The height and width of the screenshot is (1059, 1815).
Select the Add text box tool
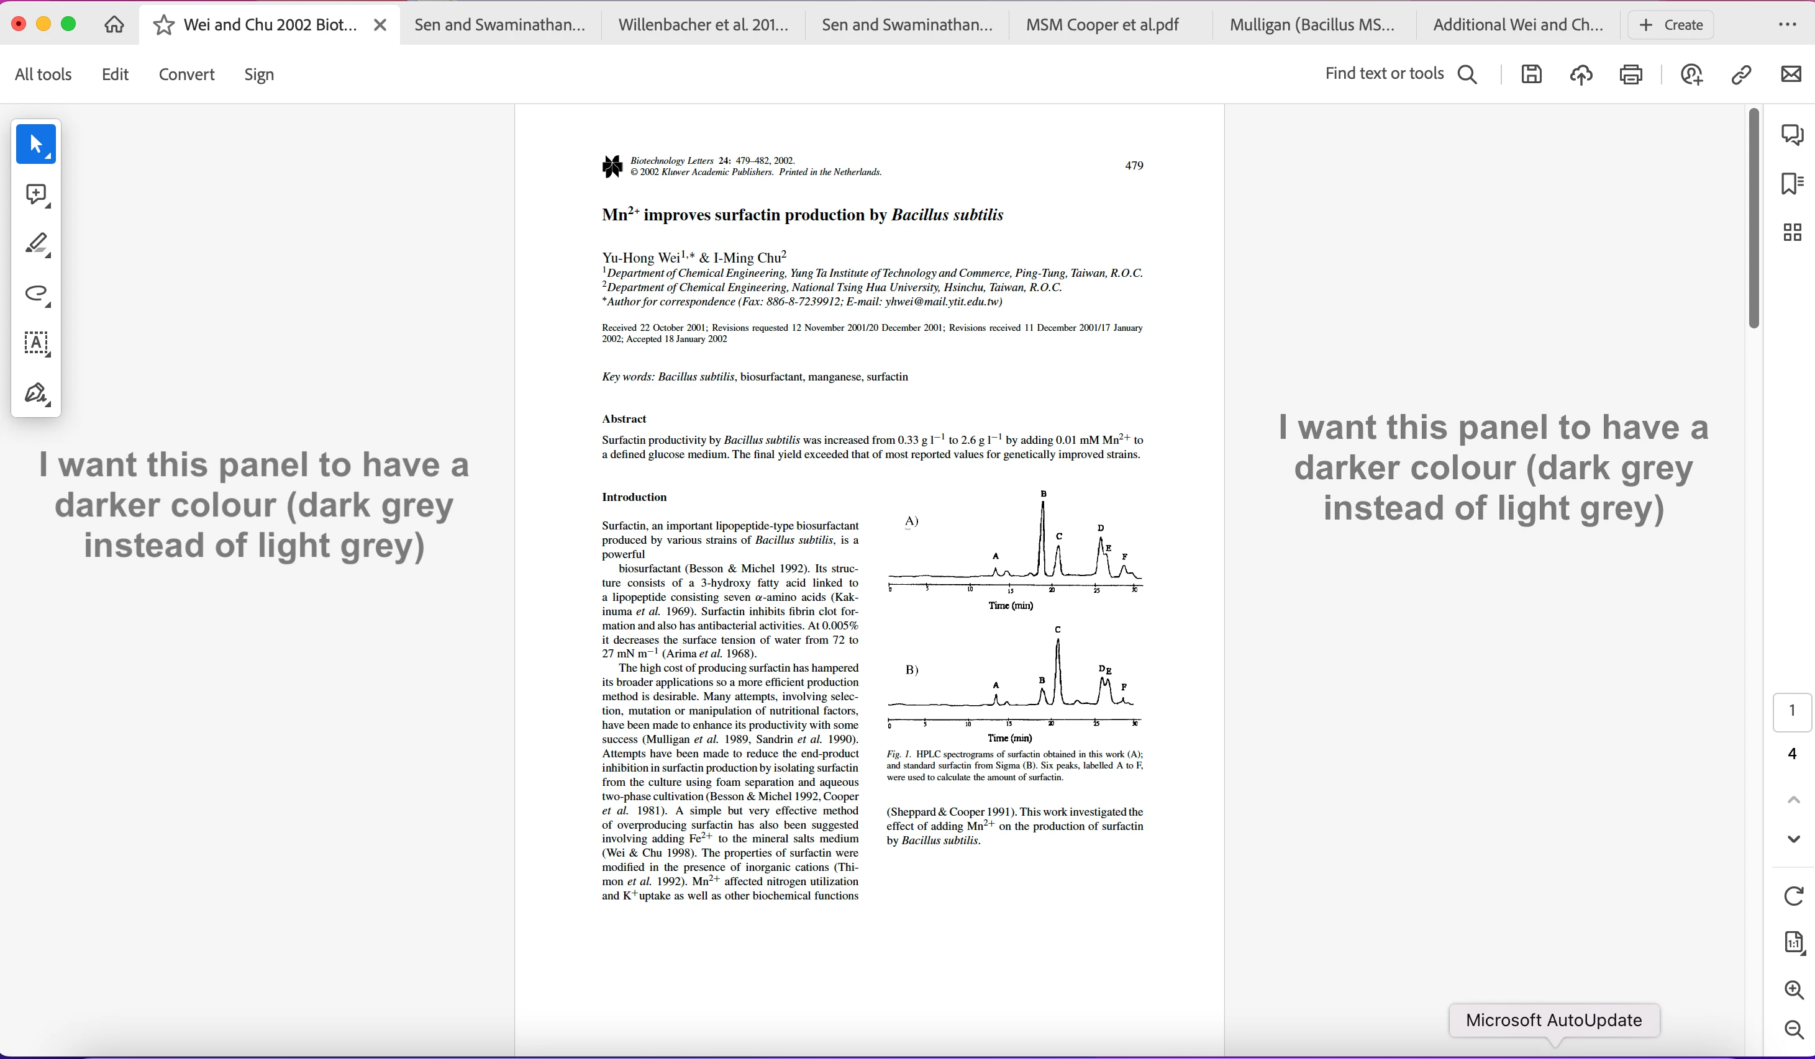[36, 343]
